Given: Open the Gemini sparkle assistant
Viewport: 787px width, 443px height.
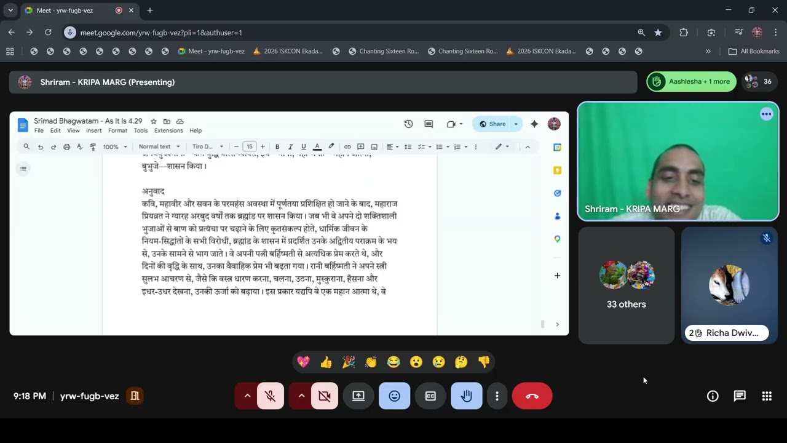Looking at the screenshot, I should (x=534, y=124).
